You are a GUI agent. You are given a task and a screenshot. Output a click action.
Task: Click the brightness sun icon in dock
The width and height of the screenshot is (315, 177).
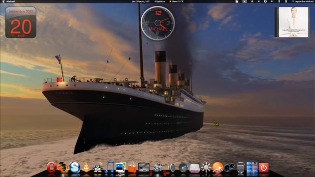tap(206, 167)
